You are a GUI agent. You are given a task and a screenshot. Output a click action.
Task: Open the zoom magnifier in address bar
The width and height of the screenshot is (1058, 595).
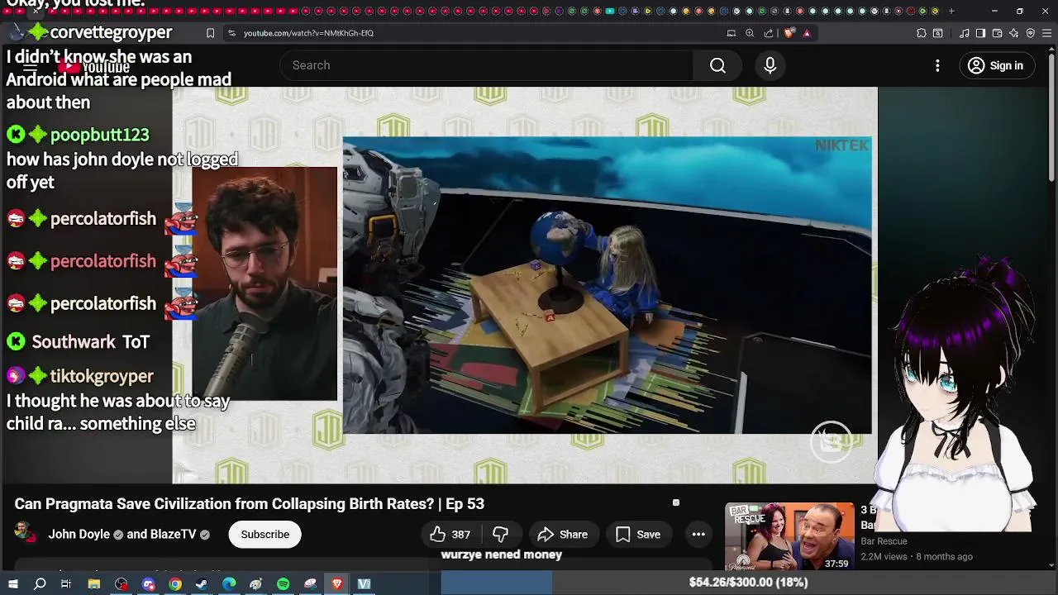[x=750, y=33]
